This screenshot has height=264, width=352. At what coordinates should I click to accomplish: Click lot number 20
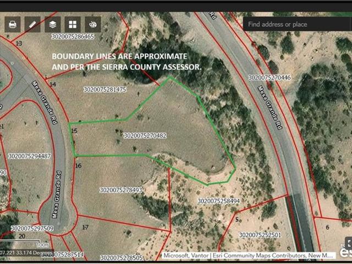22,236
